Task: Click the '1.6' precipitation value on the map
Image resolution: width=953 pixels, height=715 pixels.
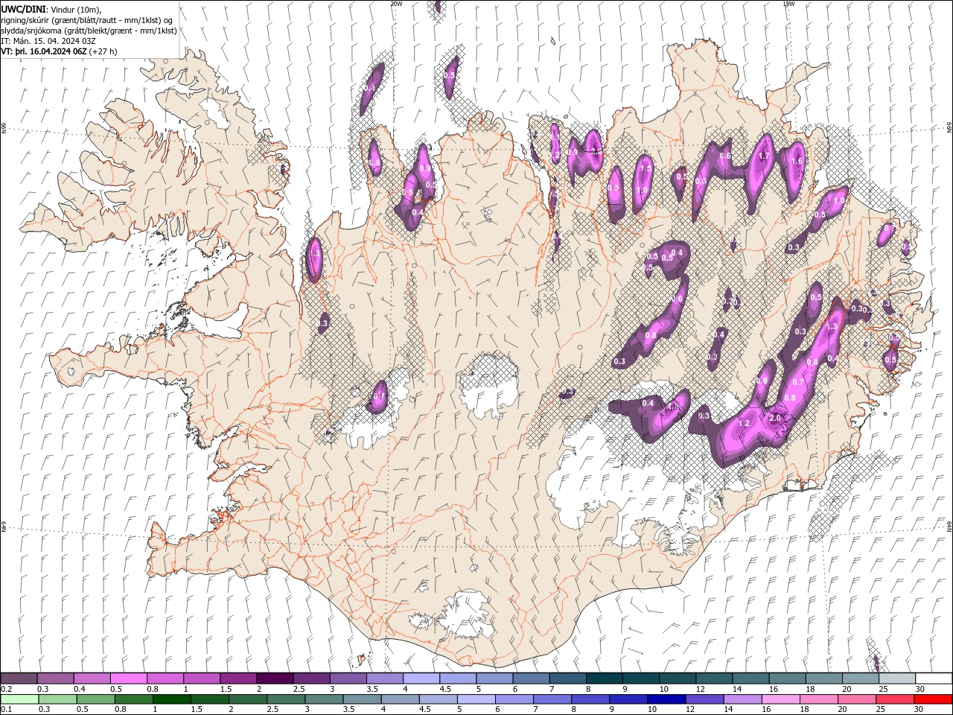Action: [797, 162]
